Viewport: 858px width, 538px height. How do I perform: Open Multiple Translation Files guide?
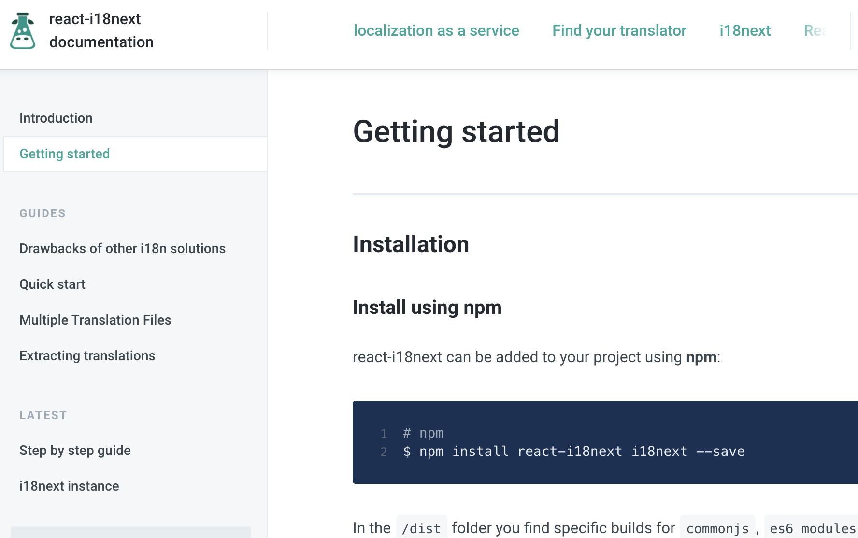pyautogui.click(x=95, y=320)
